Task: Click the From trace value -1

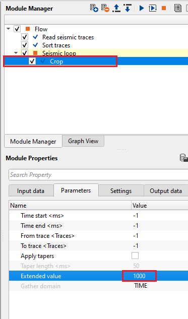Action: click(x=136, y=235)
